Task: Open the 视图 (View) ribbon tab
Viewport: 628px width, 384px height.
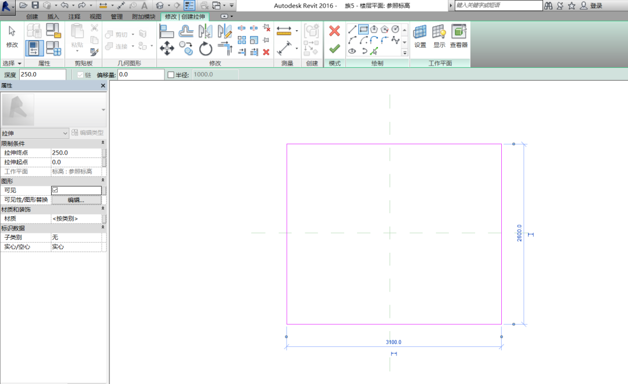Action: pos(95,17)
